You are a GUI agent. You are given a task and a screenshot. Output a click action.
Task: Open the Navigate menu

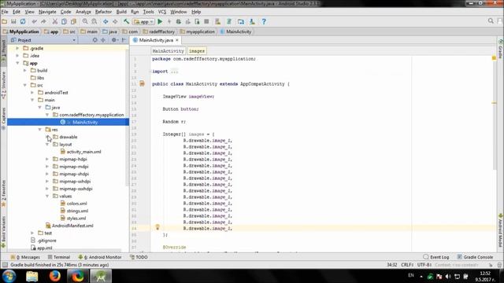tap(47, 12)
